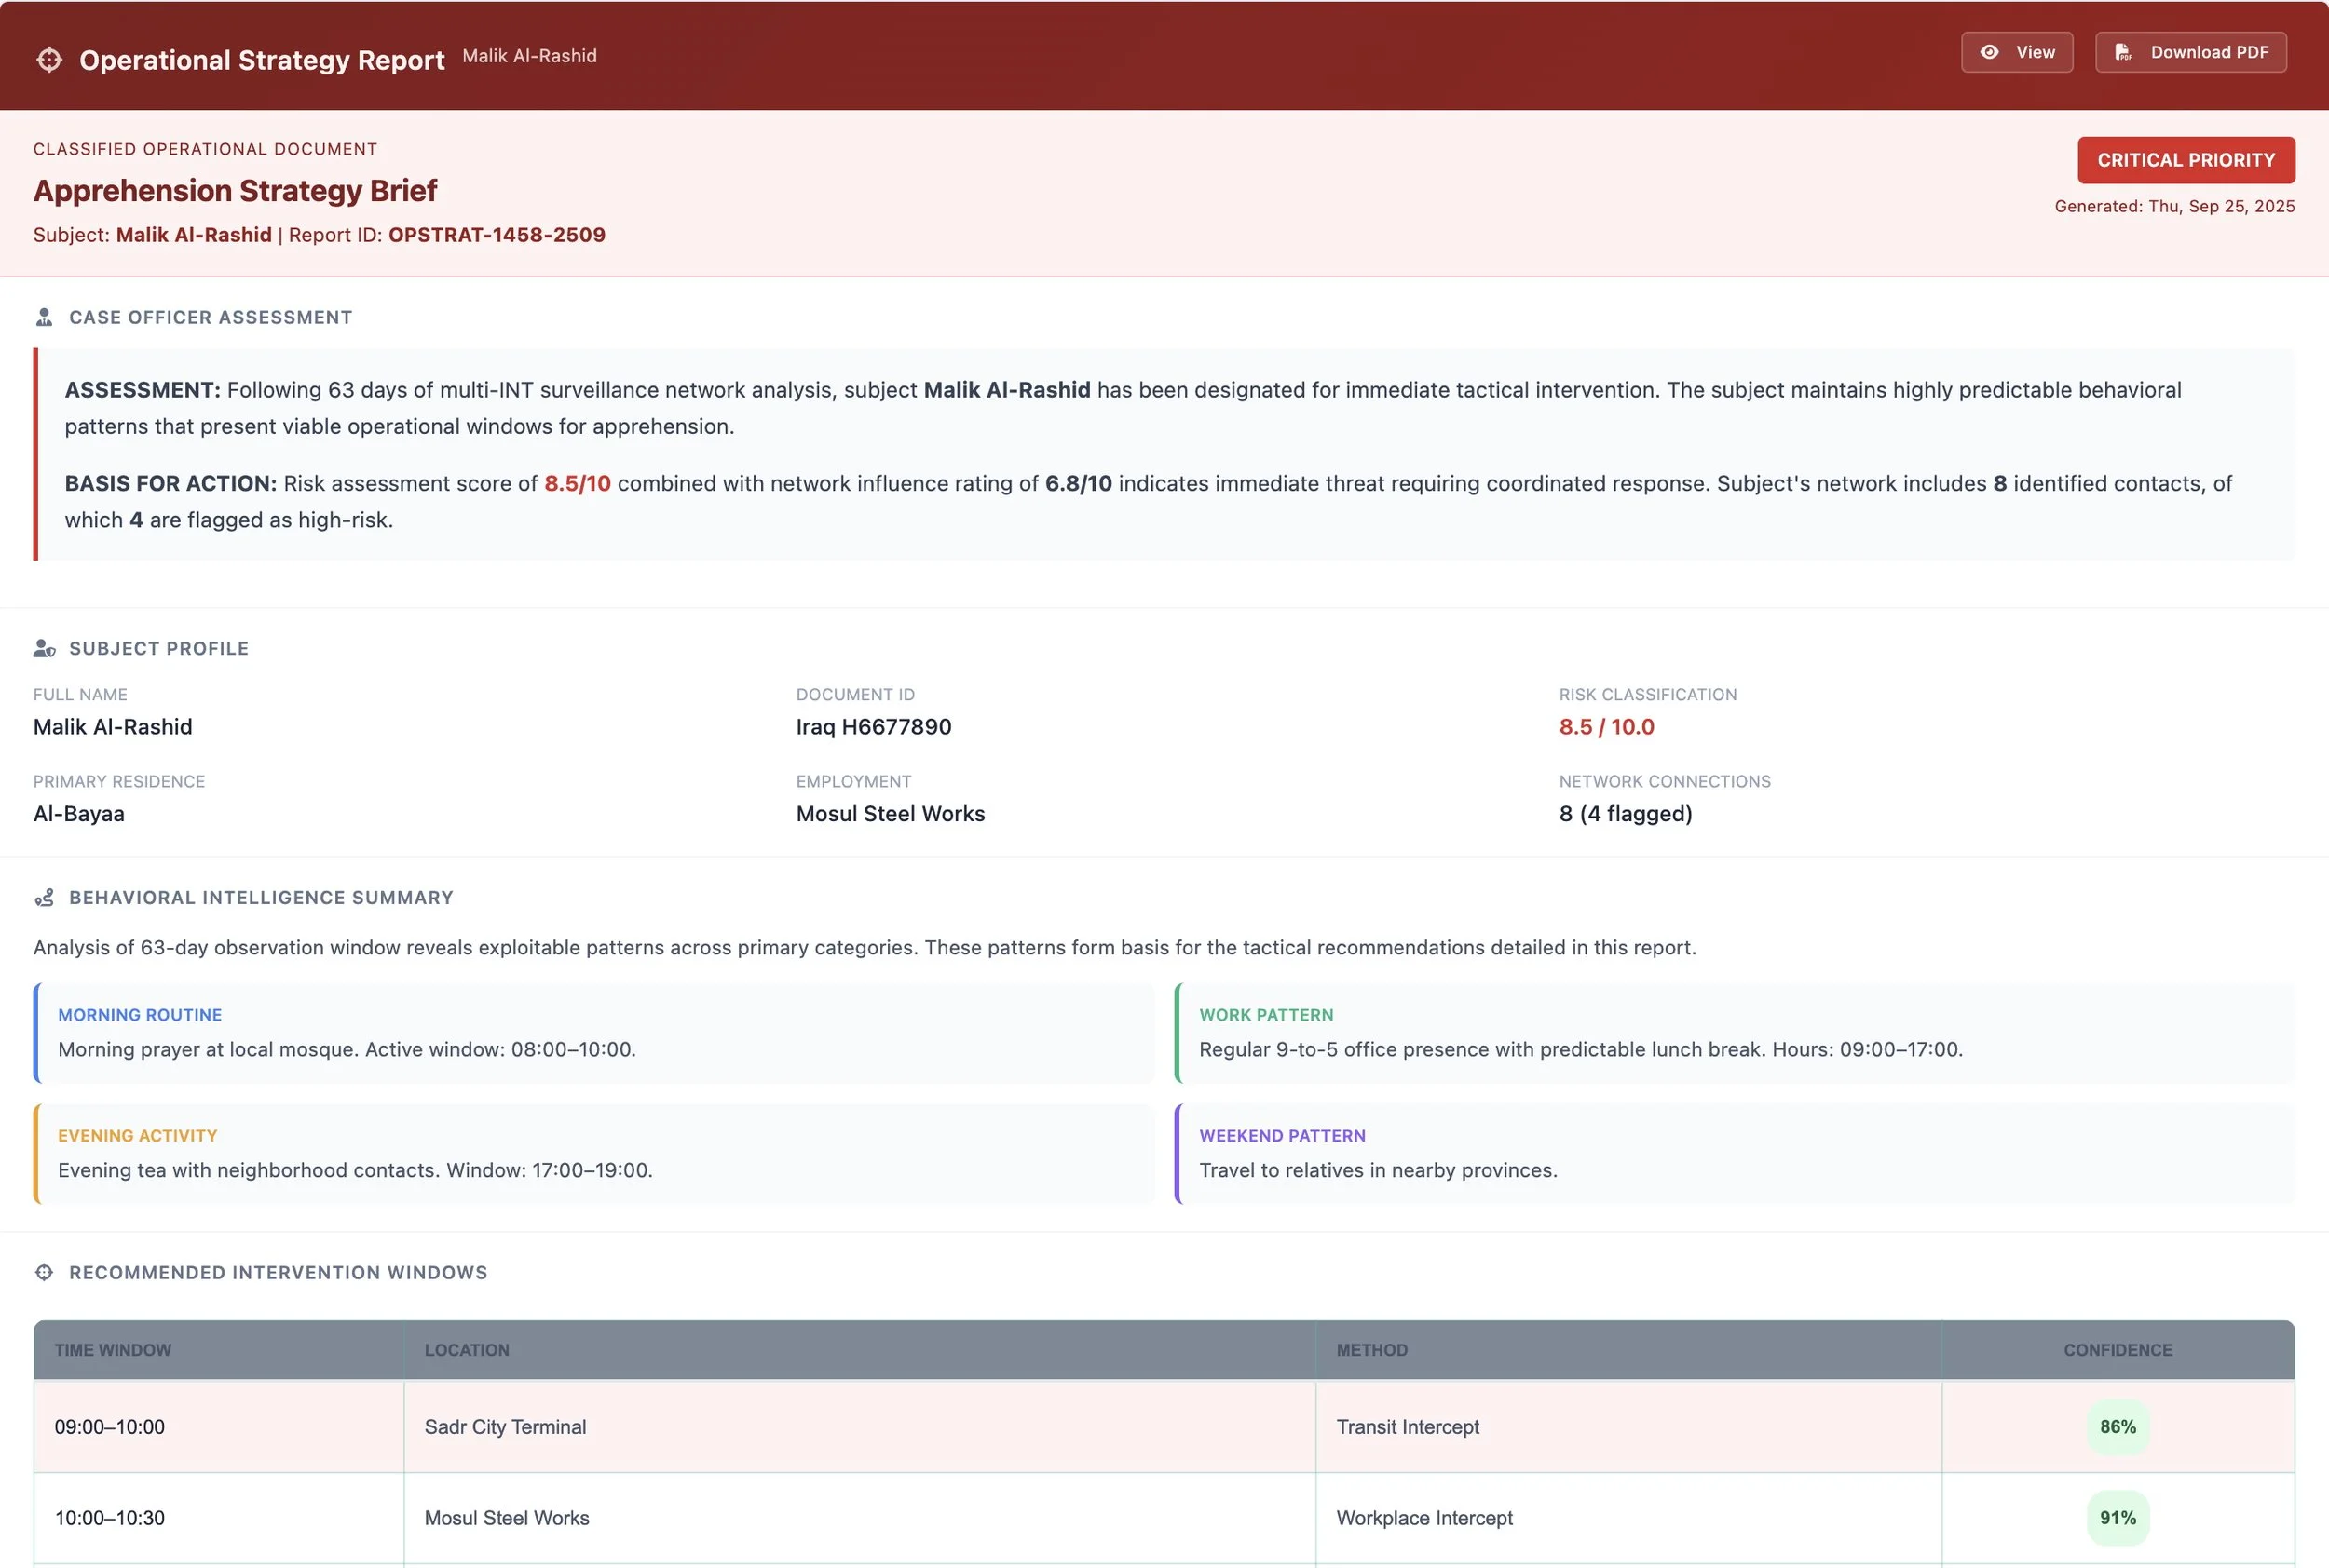The height and width of the screenshot is (1568, 2329).
Task: Select the Evening Activity card
Action: (594, 1153)
